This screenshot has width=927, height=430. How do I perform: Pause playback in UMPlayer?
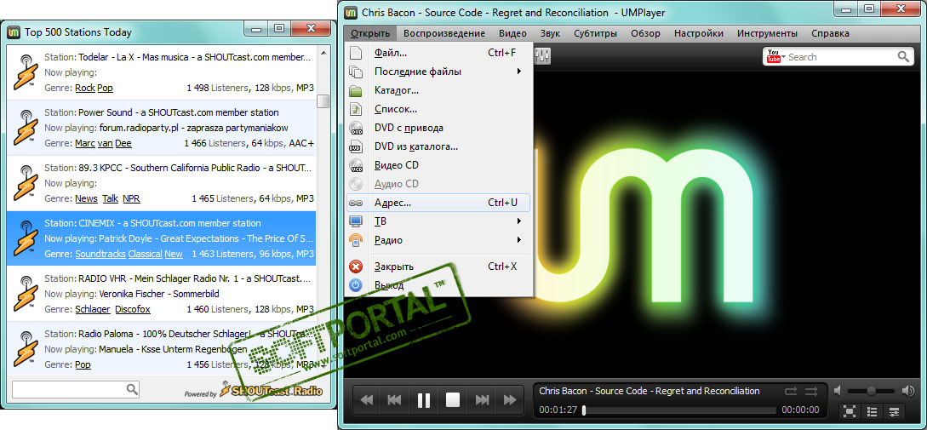pyautogui.click(x=424, y=400)
